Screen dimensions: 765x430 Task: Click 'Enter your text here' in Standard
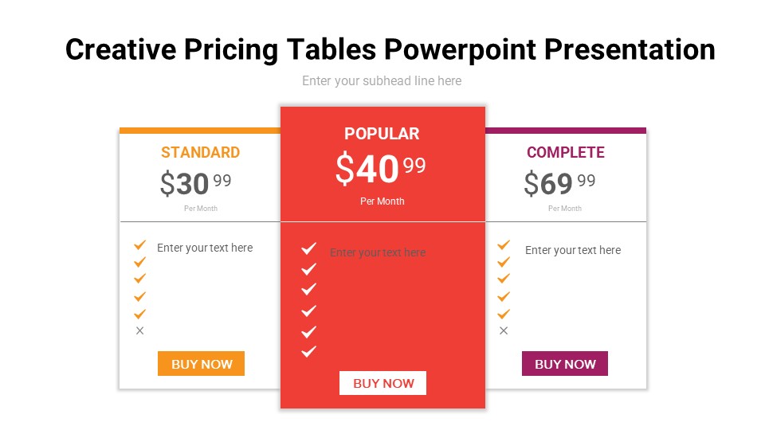(x=205, y=248)
